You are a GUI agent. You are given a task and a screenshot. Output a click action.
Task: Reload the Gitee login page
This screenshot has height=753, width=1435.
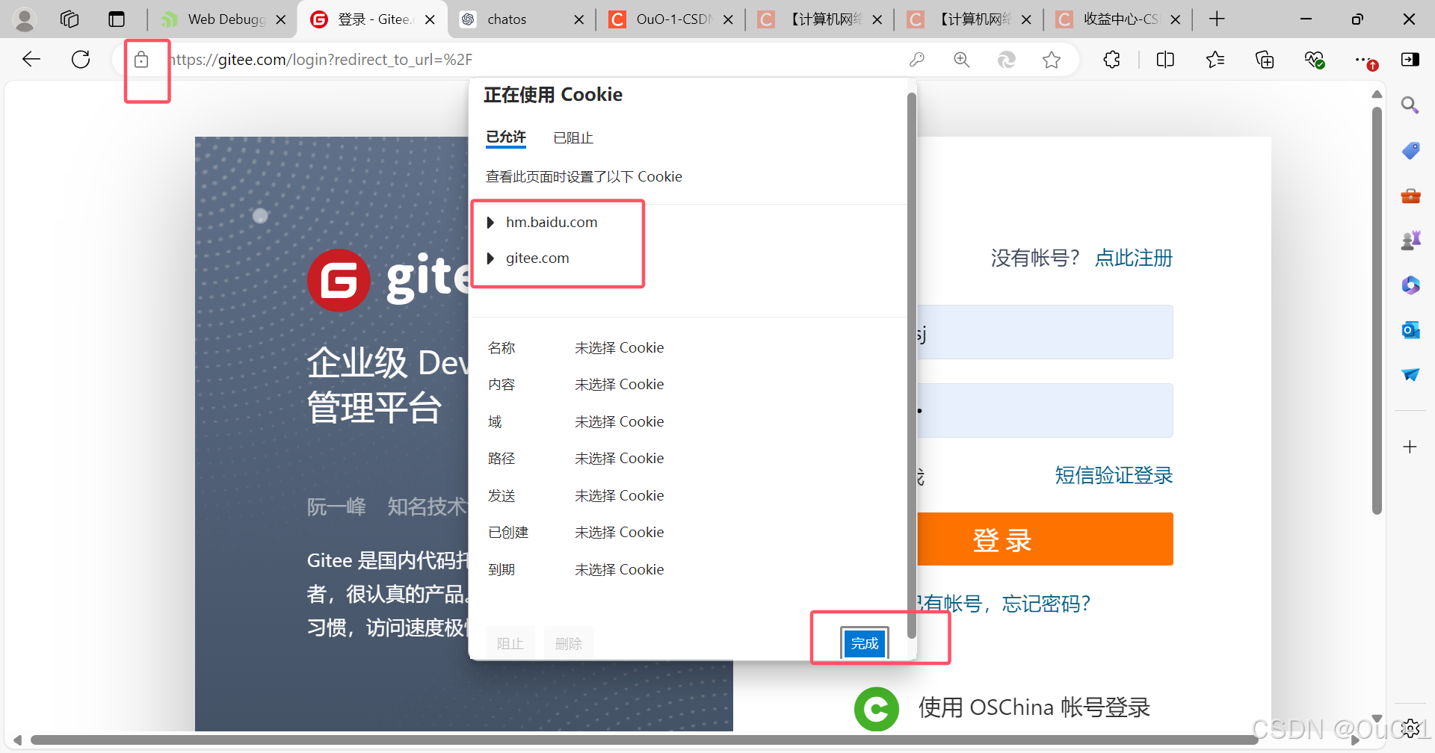[81, 59]
